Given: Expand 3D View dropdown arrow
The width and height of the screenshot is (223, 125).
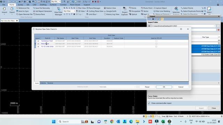Looking at the screenshot, I should [x=85, y=11].
